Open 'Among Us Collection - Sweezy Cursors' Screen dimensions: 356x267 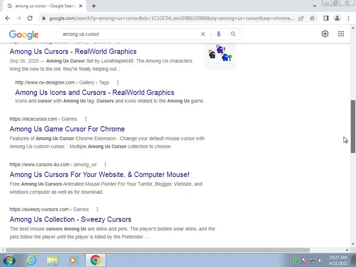click(70, 219)
